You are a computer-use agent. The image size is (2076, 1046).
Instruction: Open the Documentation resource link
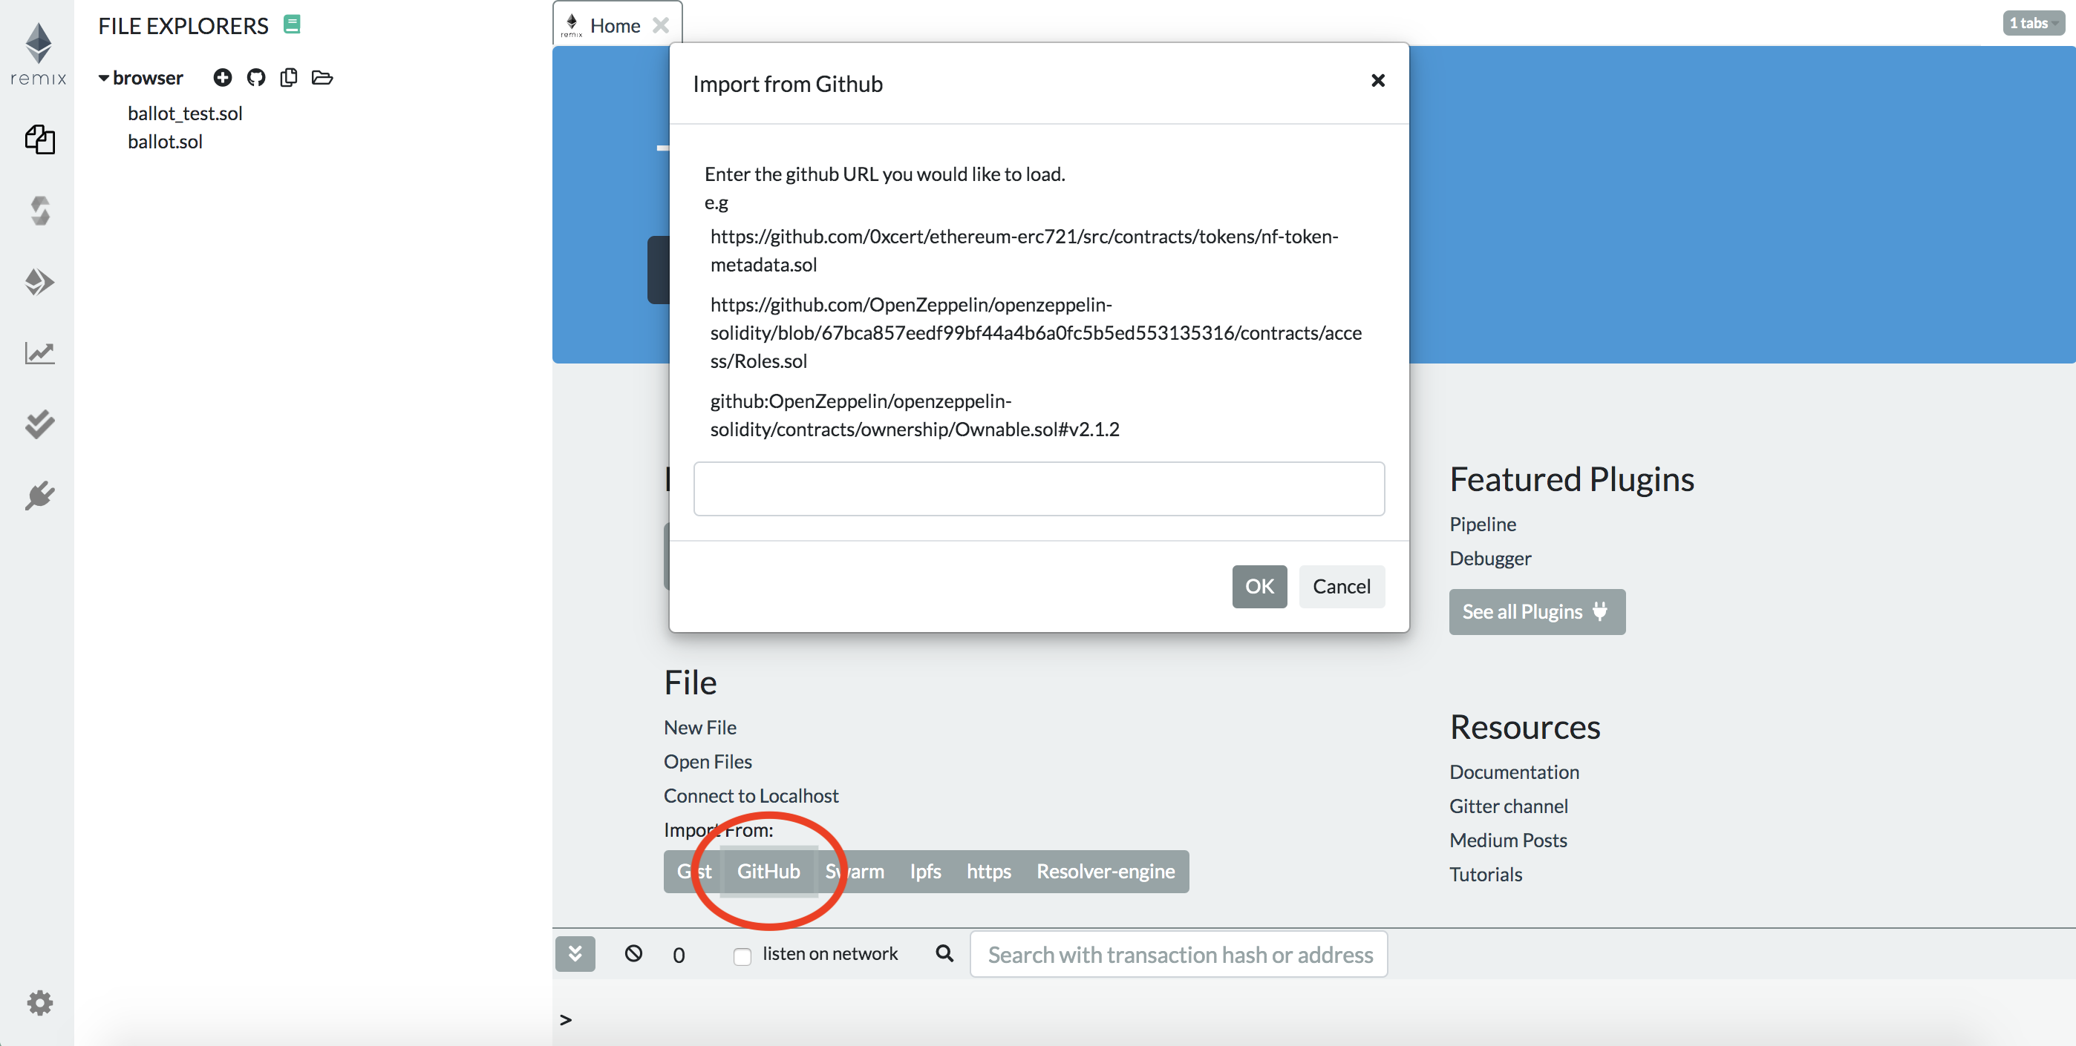(1513, 772)
